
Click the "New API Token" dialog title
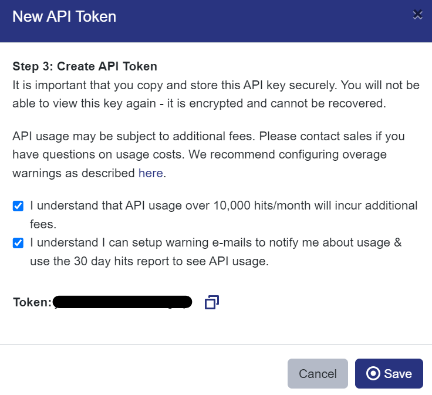click(x=64, y=16)
